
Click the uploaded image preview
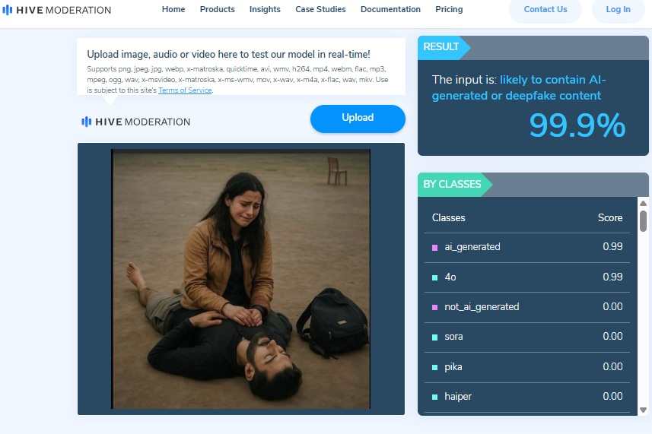coord(240,278)
